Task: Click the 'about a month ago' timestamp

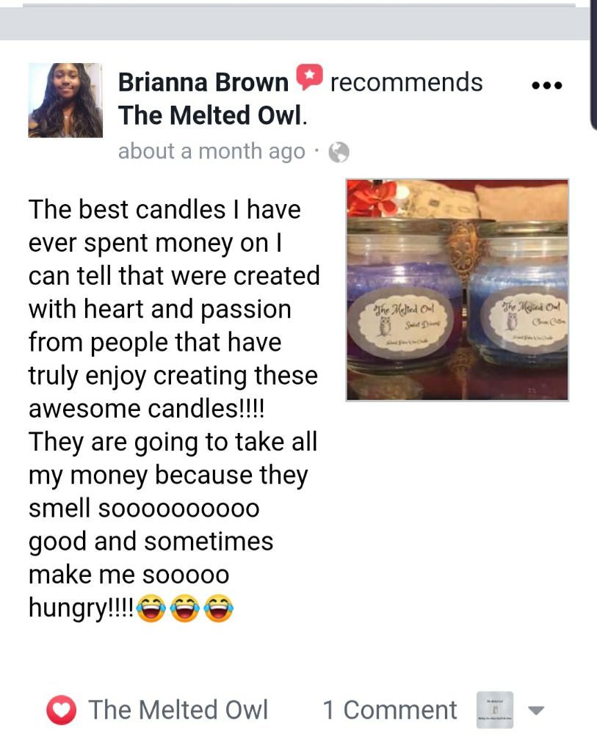Action: [x=211, y=151]
